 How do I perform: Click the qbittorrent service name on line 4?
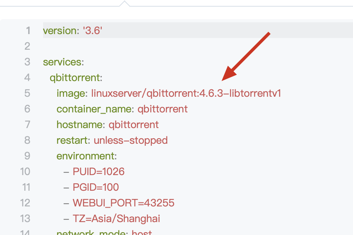point(75,78)
